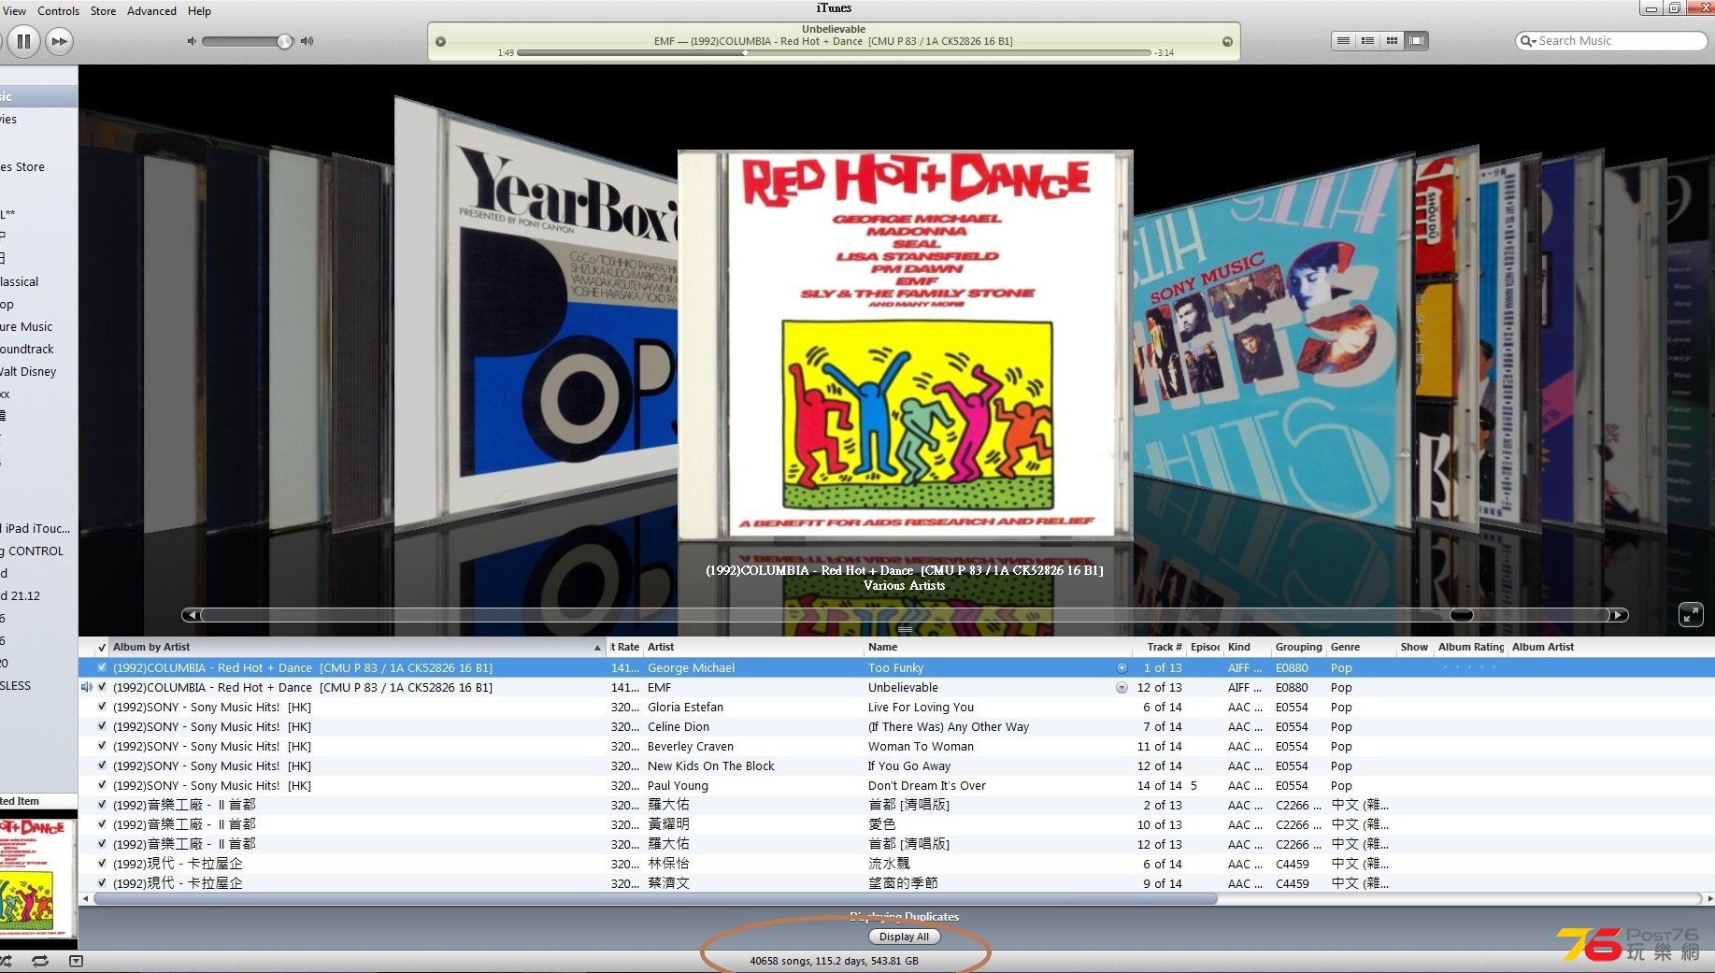Click the left arrow icon in the now-playing display
Image resolution: width=1715 pixels, height=973 pixels.
click(440, 41)
